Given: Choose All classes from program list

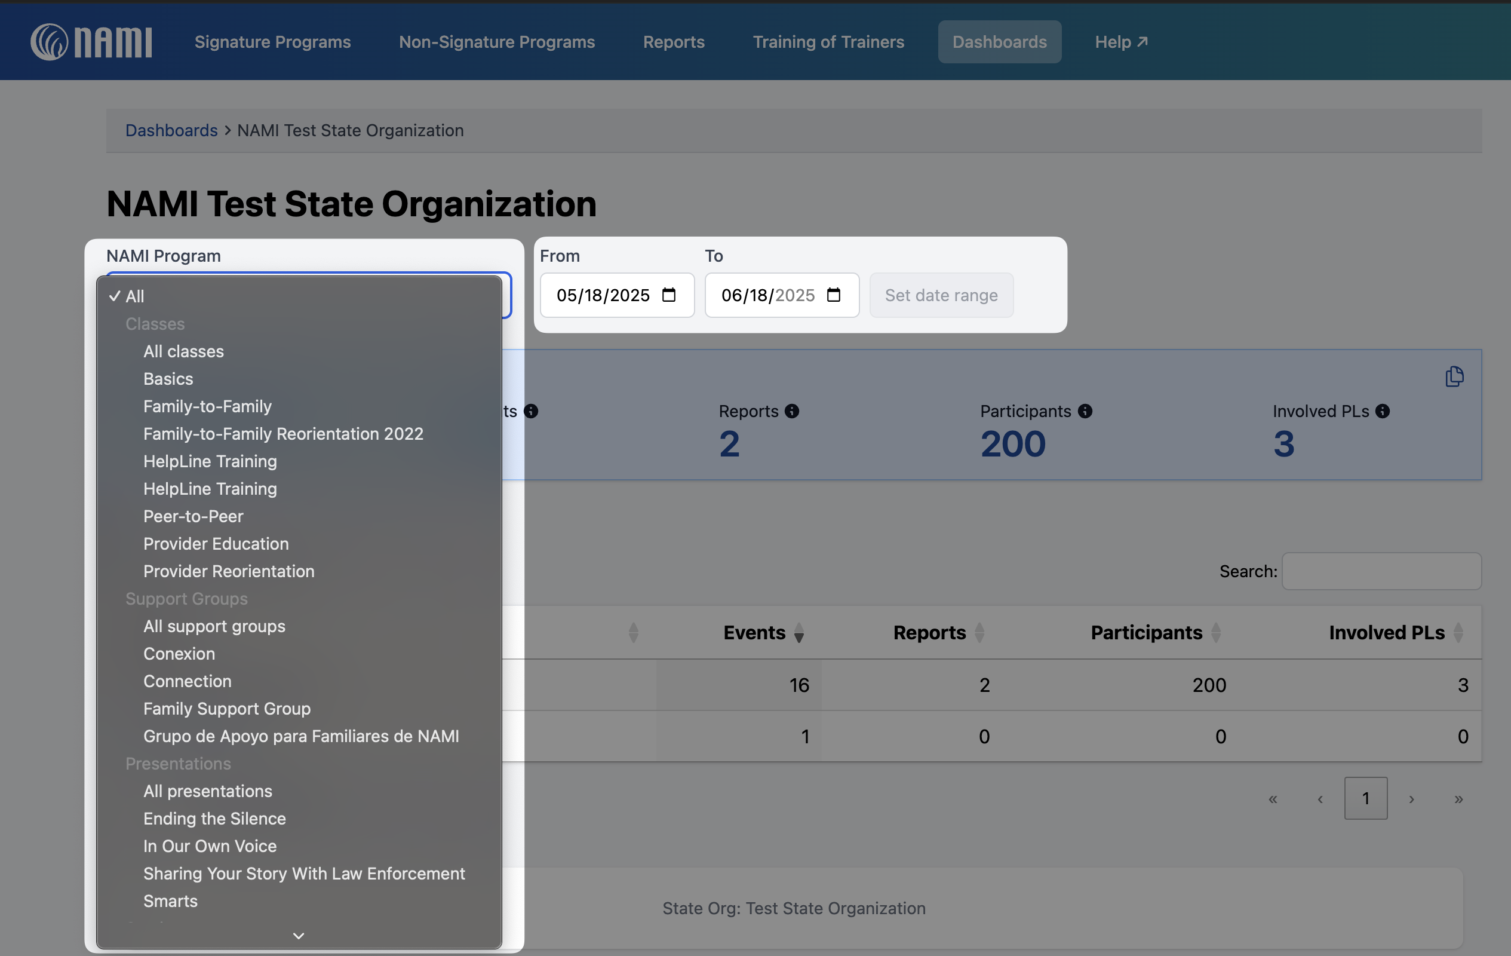Looking at the screenshot, I should (x=299, y=351).
